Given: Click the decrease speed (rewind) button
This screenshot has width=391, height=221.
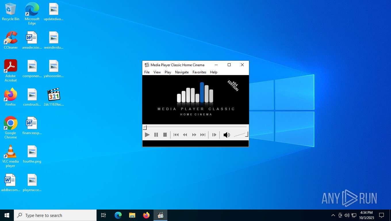Looking at the screenshot, I should click(185, 135).
